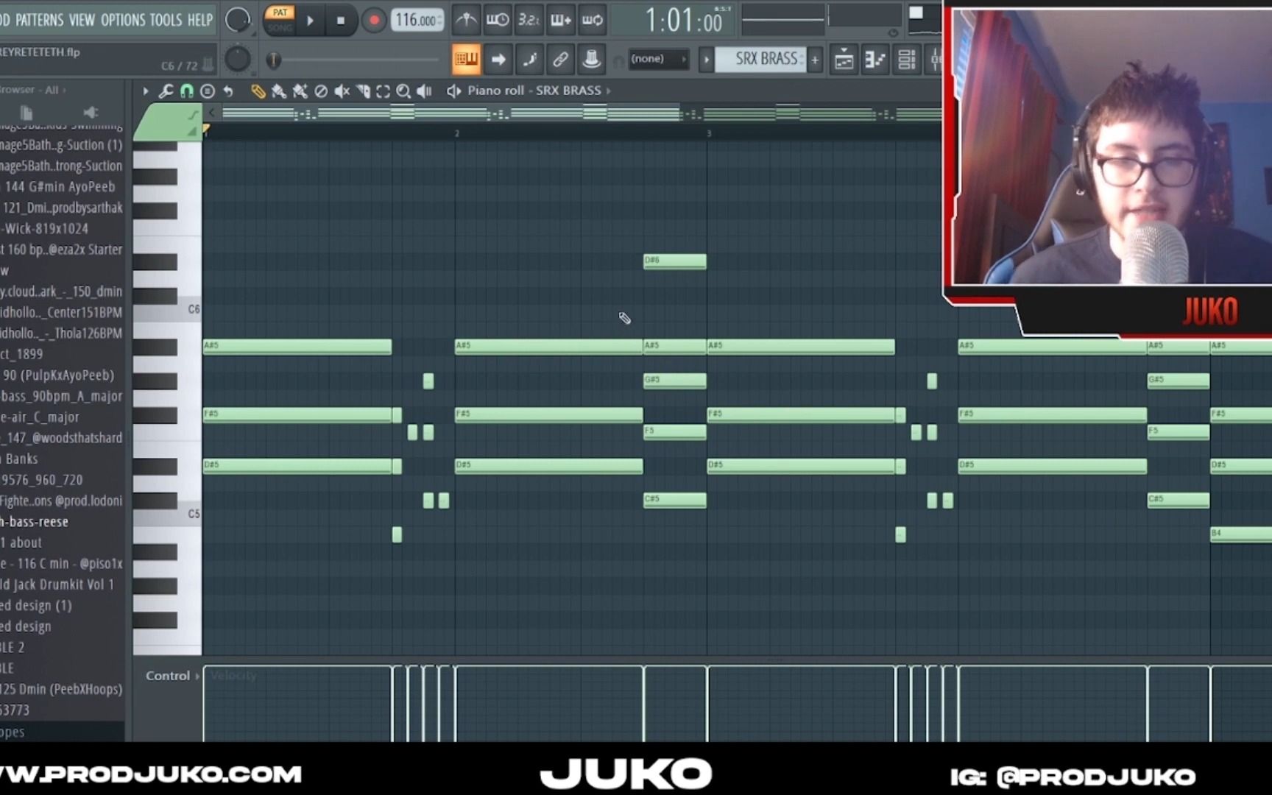Click the stamp tool in the top toolbar

click(x=591, y=59)
